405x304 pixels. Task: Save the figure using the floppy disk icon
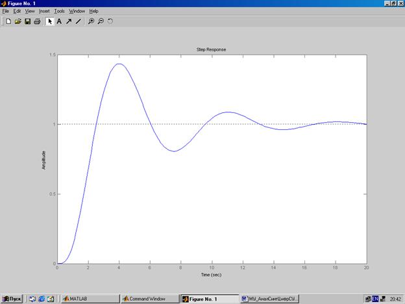click(x=27, y=21)
